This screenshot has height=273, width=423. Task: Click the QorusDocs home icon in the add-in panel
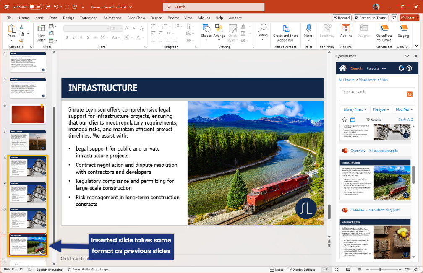click(x=343, y=68)
